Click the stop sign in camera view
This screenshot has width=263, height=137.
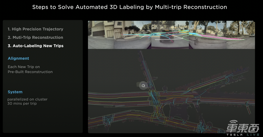(x=187, y=23)
